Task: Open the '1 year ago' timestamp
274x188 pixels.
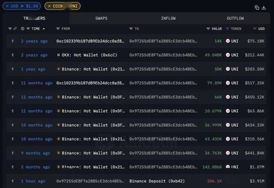Action: click(33, 69)
